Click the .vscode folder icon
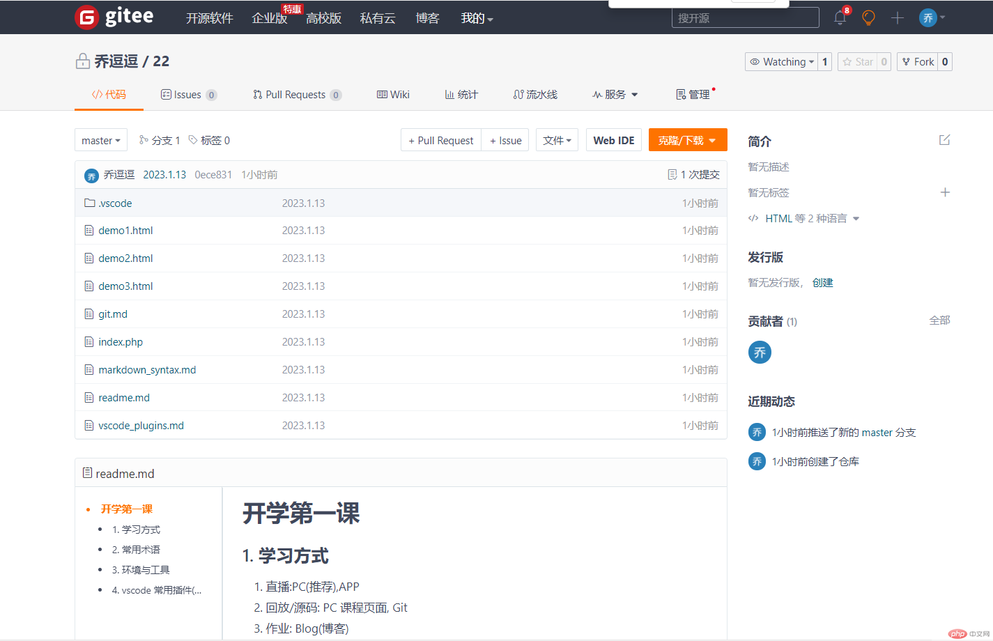The width and height of the screenshot is (993, 641). pyautogui.click(x=89, y=203)
